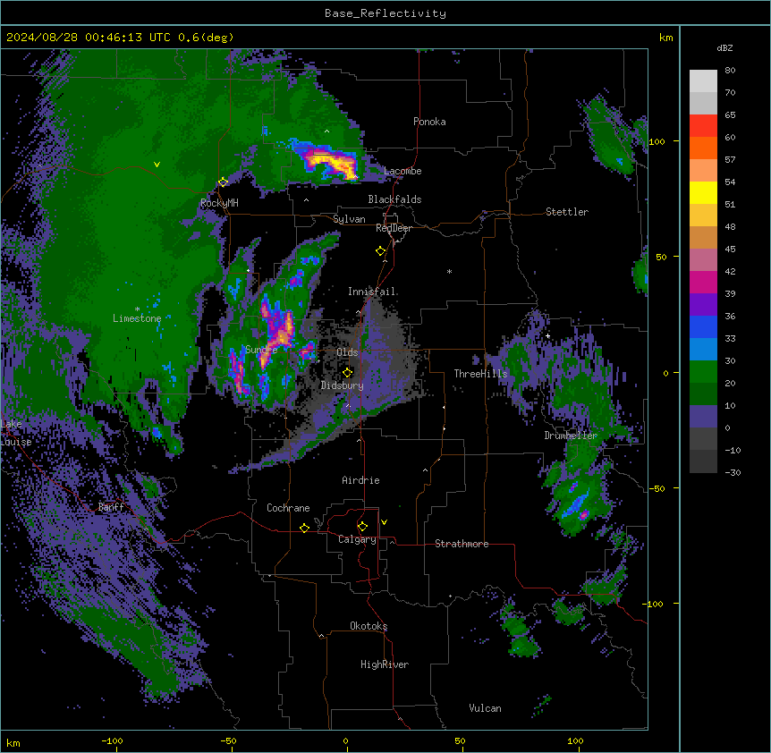Click the RockyMH label

click(x=219, y=203)
